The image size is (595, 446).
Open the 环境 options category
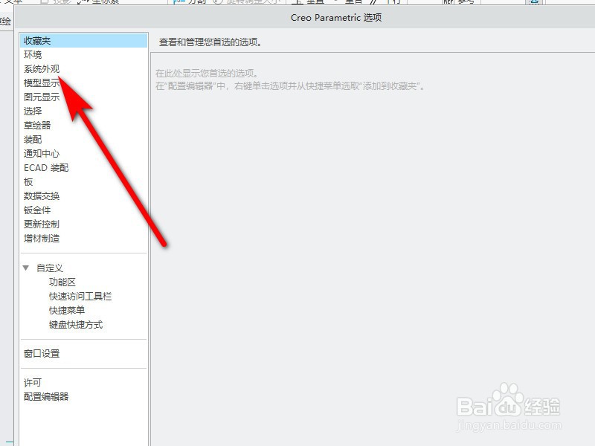[x=33, y=54]
